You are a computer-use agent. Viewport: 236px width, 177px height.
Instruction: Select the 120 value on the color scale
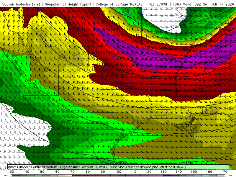click(x=148, y=172)
